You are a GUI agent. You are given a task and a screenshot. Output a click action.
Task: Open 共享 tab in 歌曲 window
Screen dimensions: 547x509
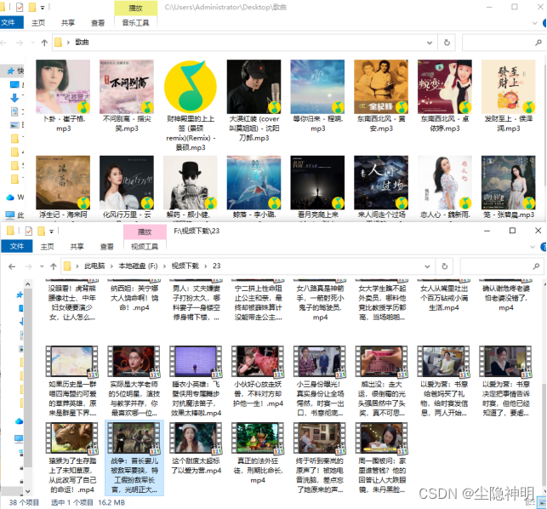[68, 23]
